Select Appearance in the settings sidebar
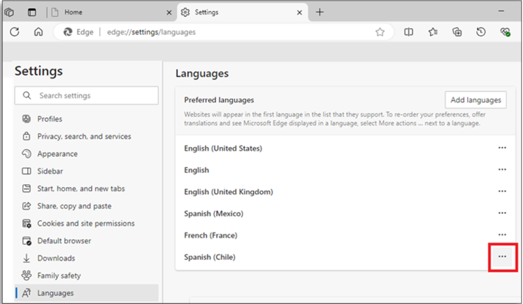 (x=57, y=154)
